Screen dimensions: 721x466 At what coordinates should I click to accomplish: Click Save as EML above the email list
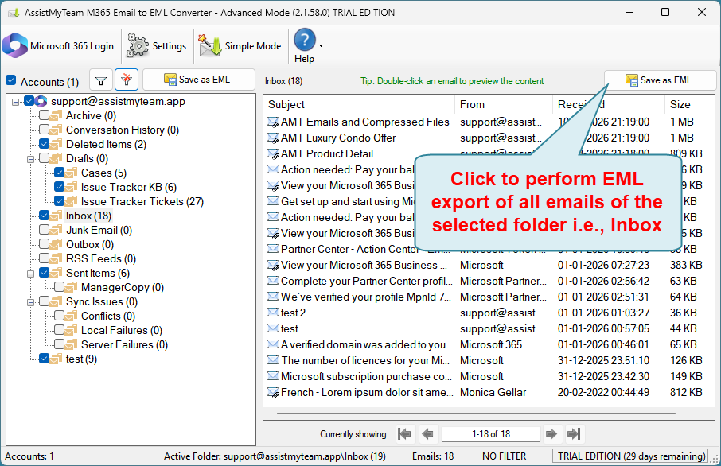tap(659, 80)
